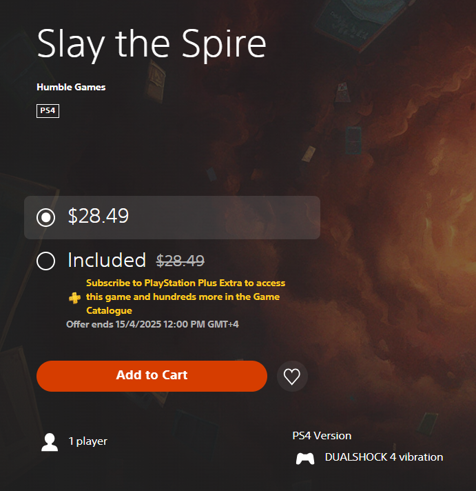Click the DUALSHOCK 4 vibration label
Screen dimensions: 476x491
(384, 457)
